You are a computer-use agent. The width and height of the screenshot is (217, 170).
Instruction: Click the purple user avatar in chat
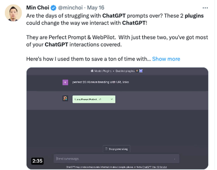coord(65,82)
